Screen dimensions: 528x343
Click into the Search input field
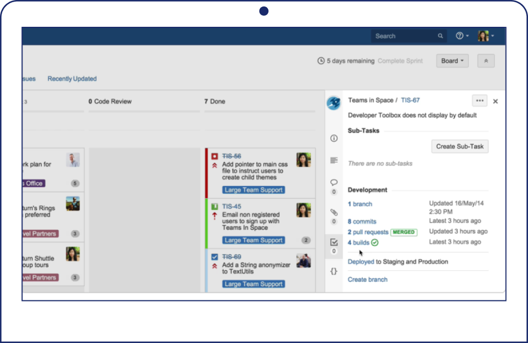pyautogui.click(x=403, y=36)
